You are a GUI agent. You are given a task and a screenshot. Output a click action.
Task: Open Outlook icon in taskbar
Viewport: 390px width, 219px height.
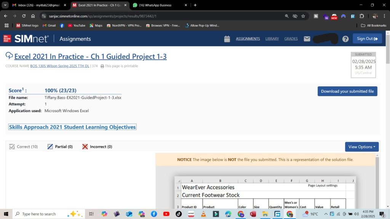[129, 214]
